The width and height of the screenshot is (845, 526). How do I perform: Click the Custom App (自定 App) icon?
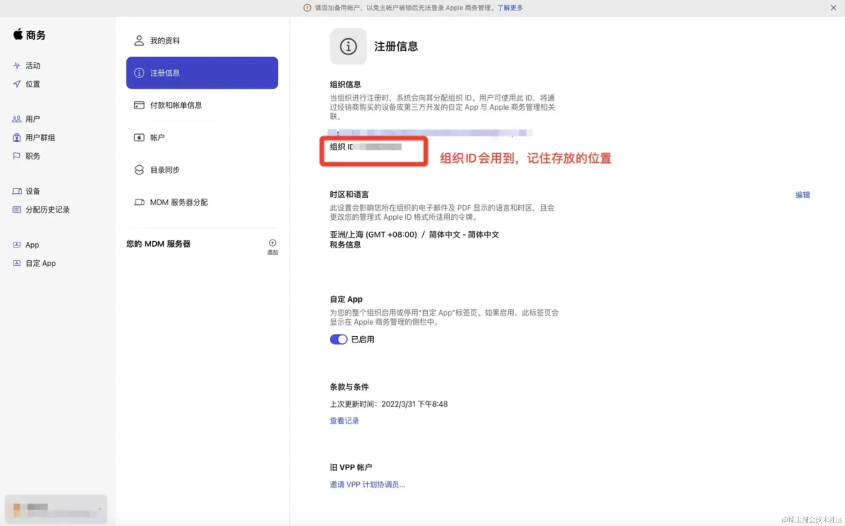[16, 263]
